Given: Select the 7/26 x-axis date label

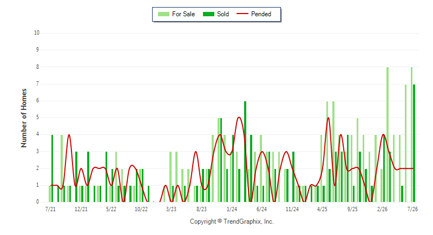Looking at the screenshot, I should coord(412,209).
